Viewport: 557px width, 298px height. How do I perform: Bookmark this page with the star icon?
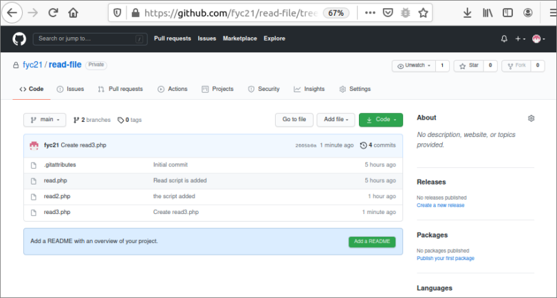point(423,13)
